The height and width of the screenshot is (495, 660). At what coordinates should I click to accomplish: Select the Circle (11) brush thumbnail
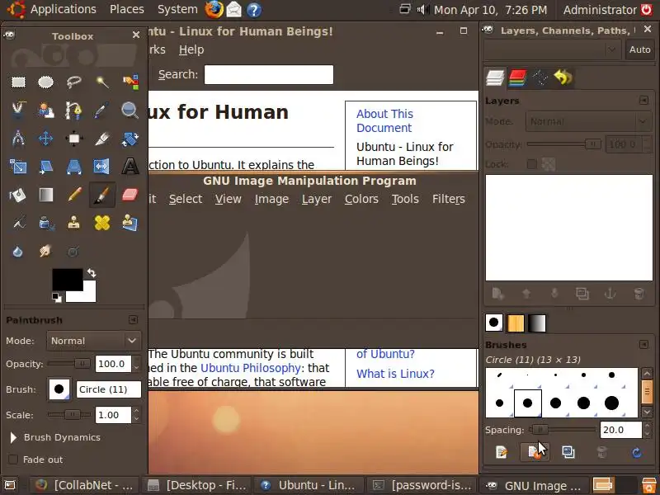[x=527, y=403]
